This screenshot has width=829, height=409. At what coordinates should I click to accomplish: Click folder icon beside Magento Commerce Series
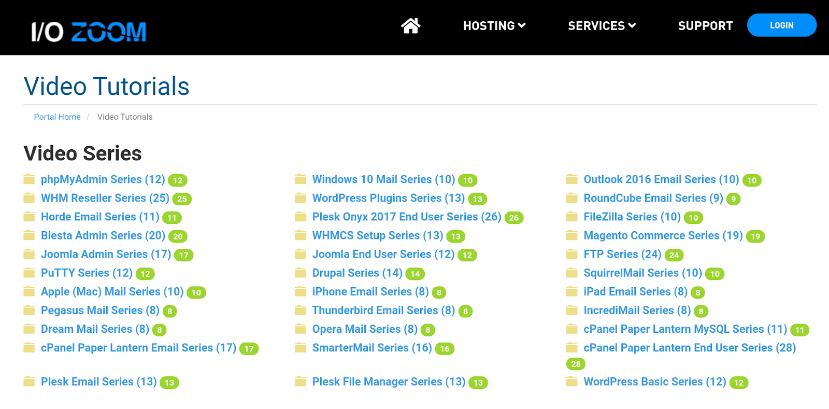coord(572,235)
